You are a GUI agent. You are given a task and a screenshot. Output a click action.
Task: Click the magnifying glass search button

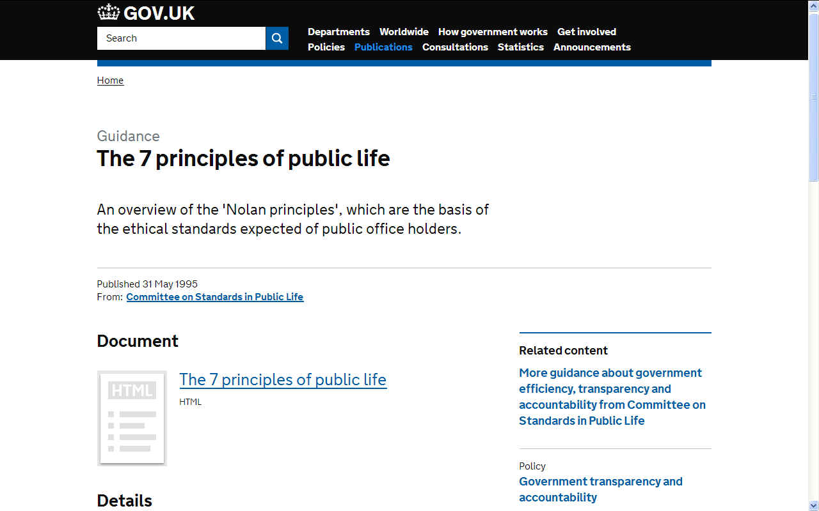pos(277,38)
